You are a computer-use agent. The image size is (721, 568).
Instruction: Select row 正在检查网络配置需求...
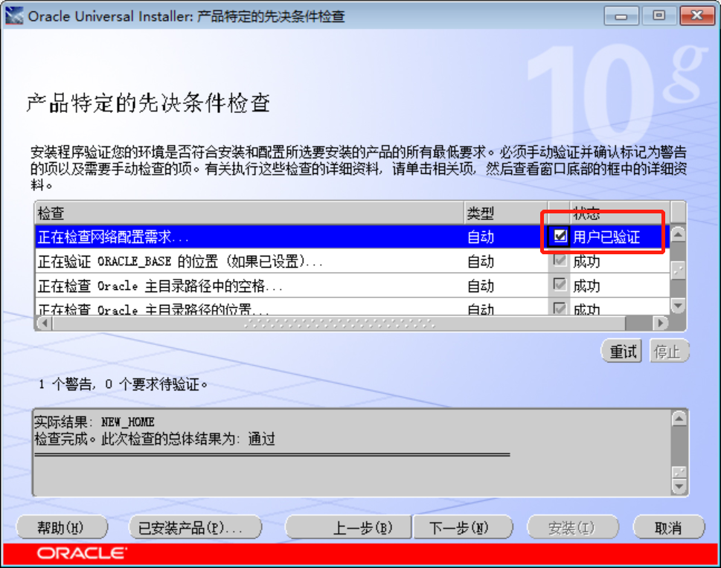pyautogui.click(x=352, y=236)
